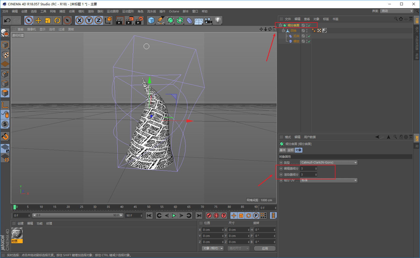Click the Floor environment icon
Screen dimensions: 420x258
[x=199, y=21]
